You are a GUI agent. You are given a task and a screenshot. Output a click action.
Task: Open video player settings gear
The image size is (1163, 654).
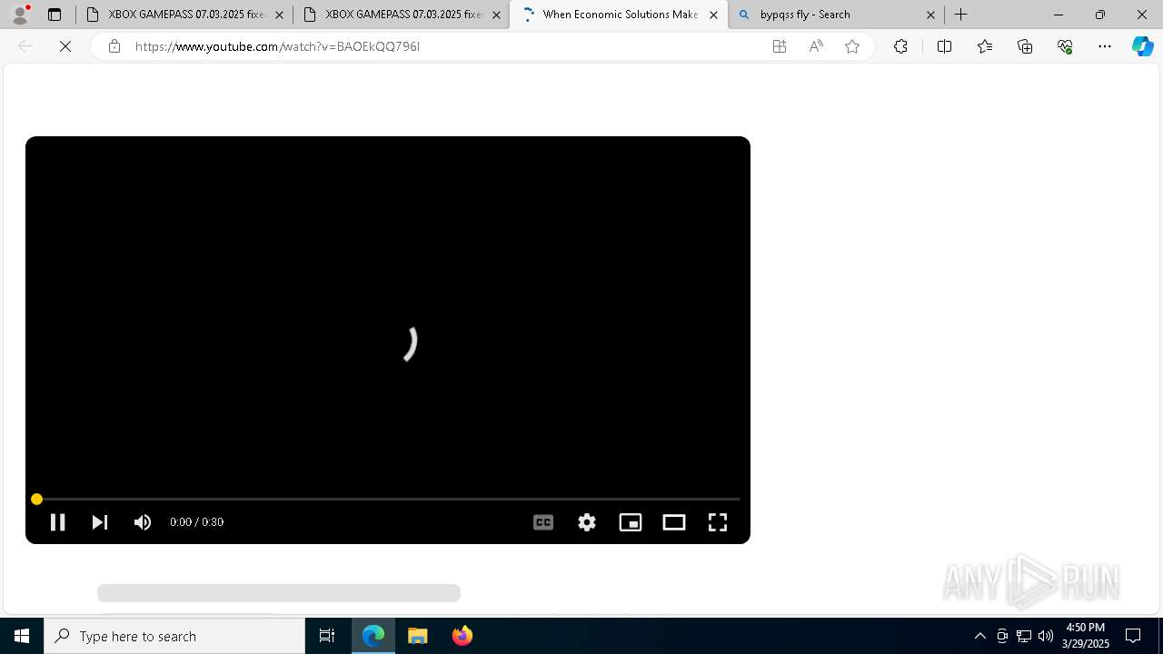pos(587,522)
